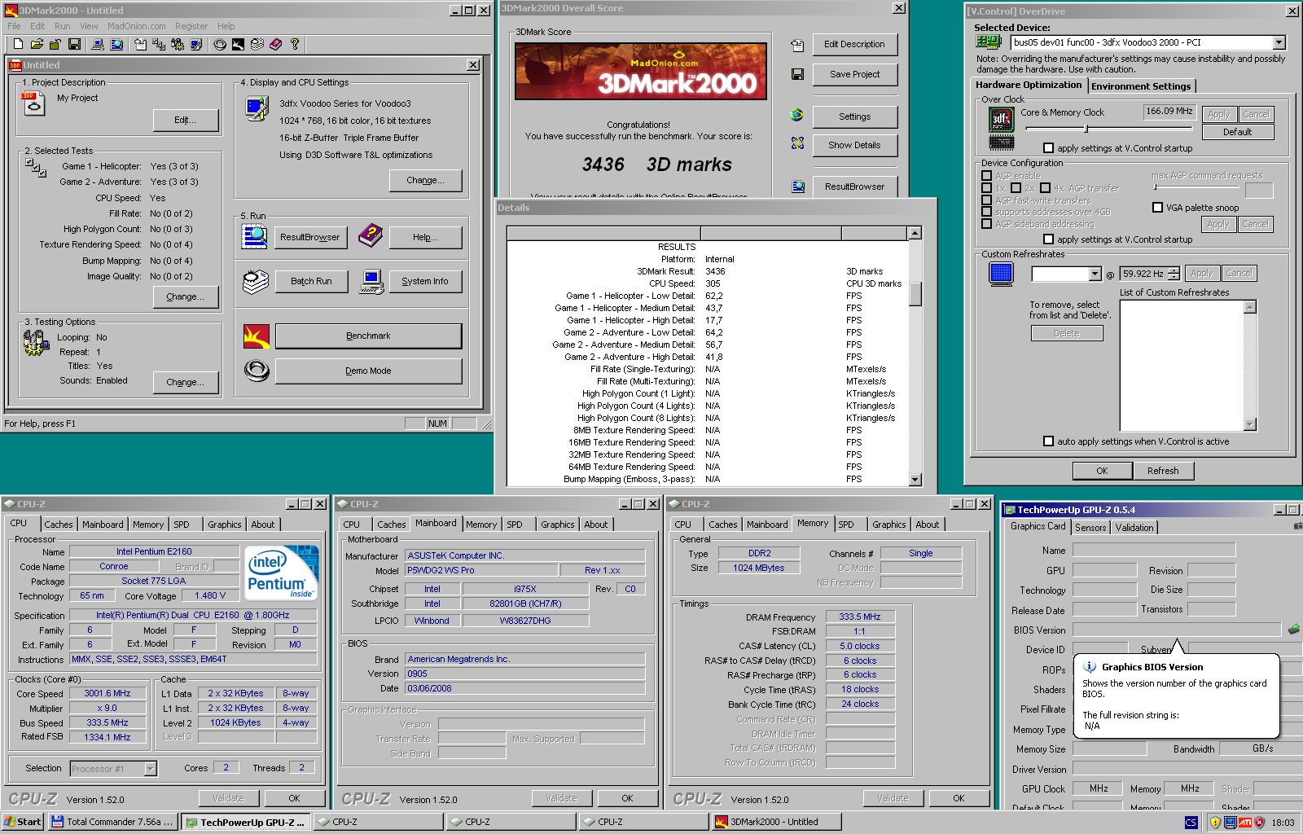Click the Batch Run stacked disks toolbar icon
The width and height of the screenshot is (1303, 834).
257,44
